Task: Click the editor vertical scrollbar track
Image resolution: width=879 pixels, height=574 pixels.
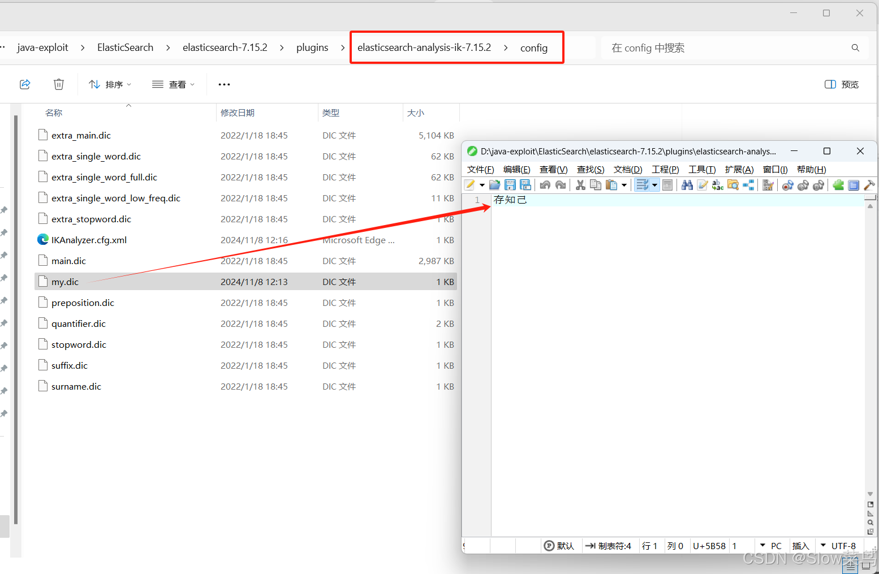Action: tap(870, 351)
